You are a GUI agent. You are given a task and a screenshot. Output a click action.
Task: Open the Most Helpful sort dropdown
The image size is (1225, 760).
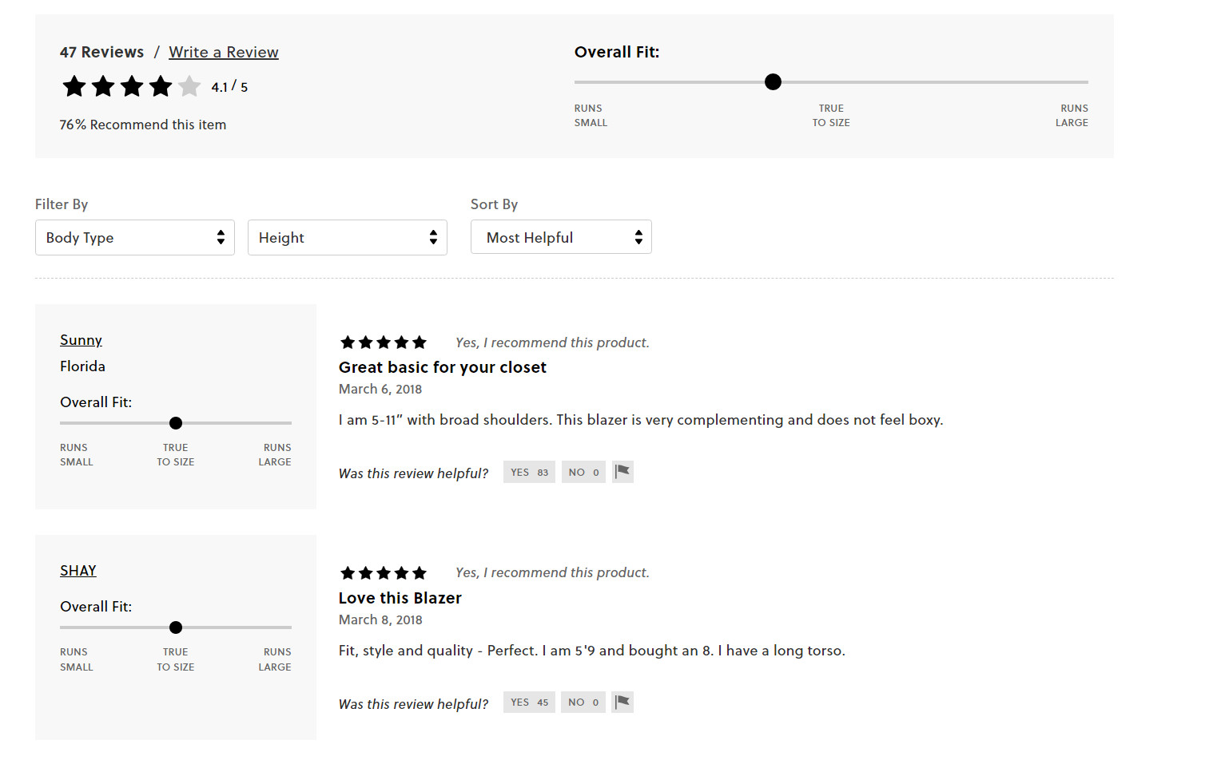[x=561, y=237]
